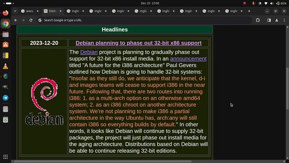The image size is (289, 163).
Task: Click the red recording indicator in top bar
Action: (245, 3)
